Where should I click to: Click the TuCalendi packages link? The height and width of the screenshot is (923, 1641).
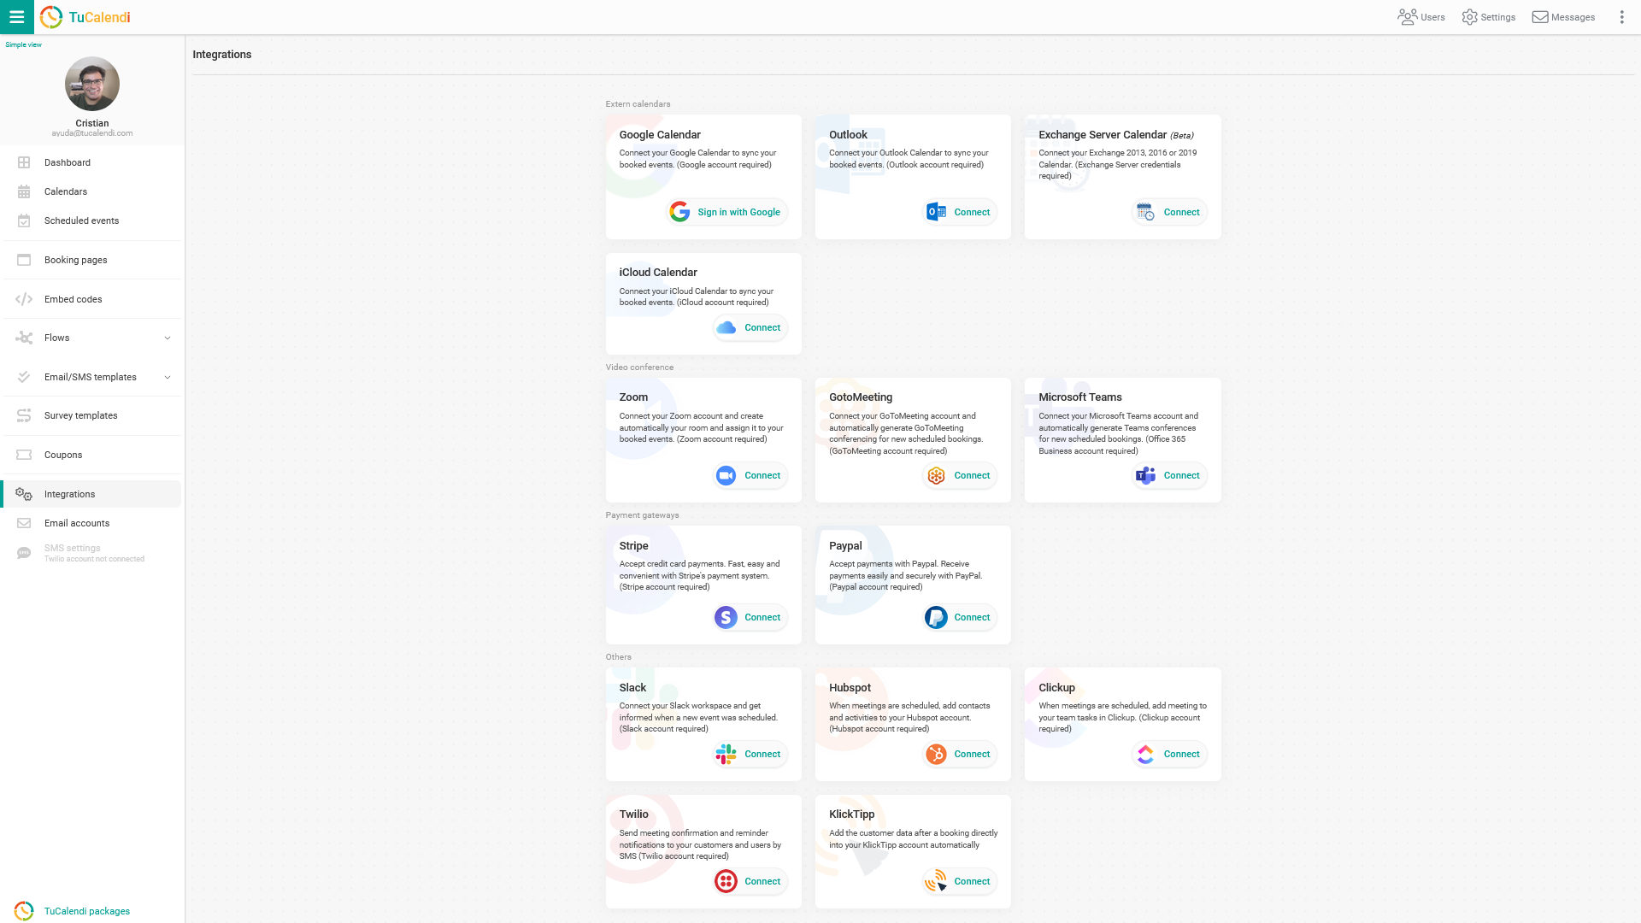pos(87,910)
